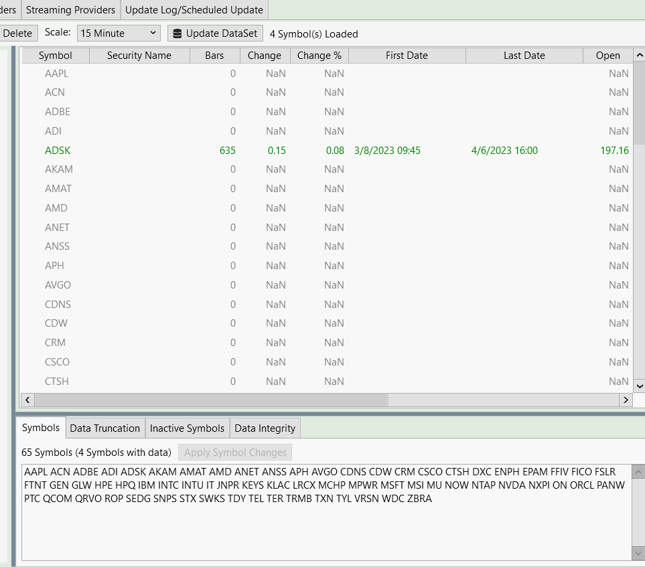Open the Update Log/Scheduled Update tab
This screenshot has height=567, width=645.
point(194,10)
